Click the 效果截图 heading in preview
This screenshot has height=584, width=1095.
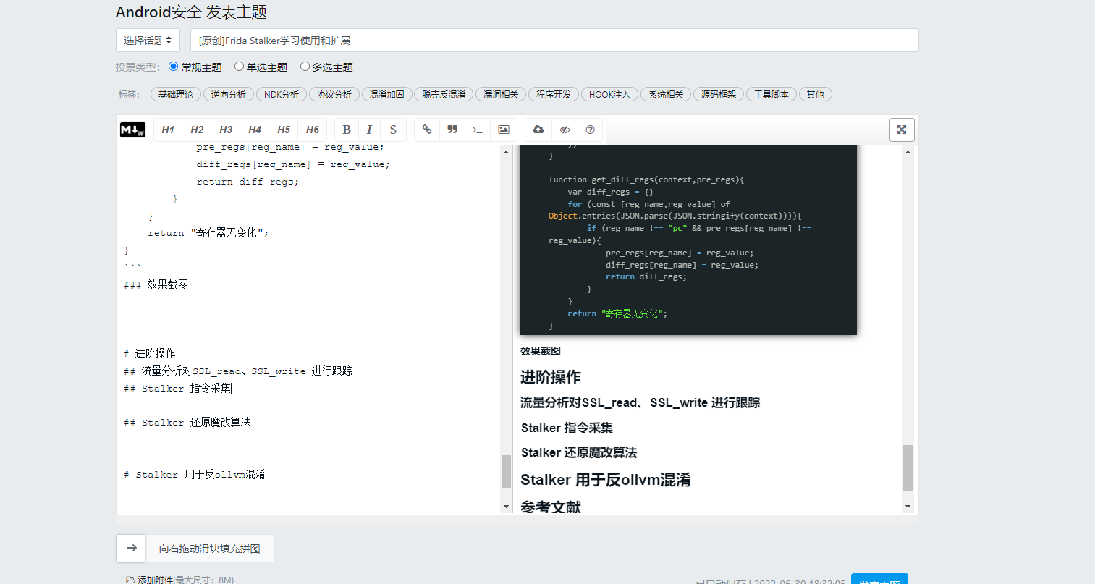coord(541,351)
